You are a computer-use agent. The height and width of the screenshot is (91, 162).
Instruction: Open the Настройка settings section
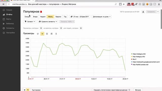pos(10,33)
